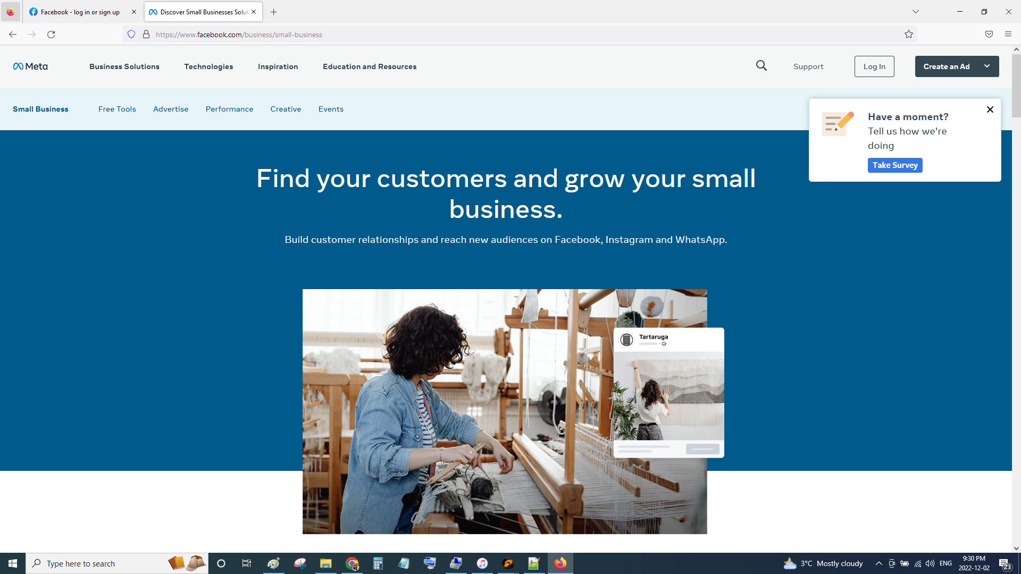Switch to Facebook log in tab
The image size is (1021, 574).
click(80, 12)
